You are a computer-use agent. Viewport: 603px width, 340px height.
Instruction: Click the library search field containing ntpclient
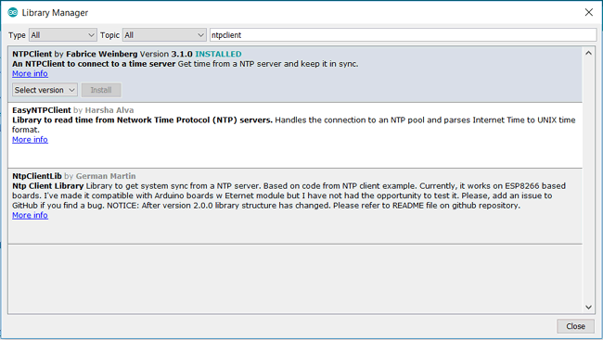click(x=403, y=35)
